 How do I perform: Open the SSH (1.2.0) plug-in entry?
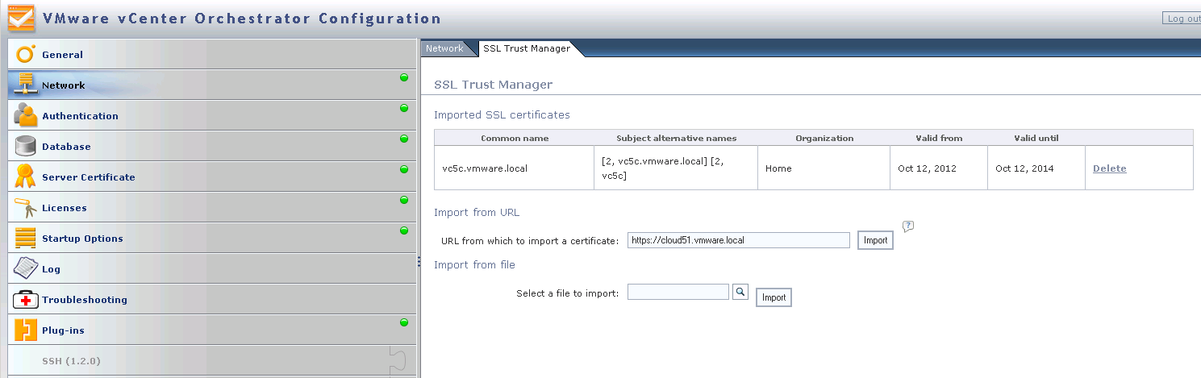pyautogui.click(x=71, y=360)
